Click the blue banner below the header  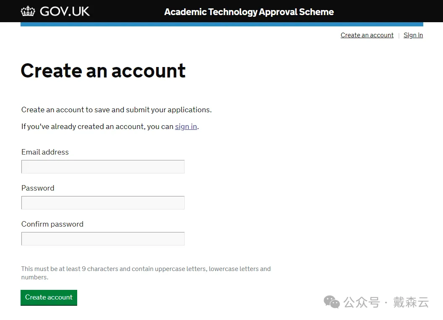[221, 24]
